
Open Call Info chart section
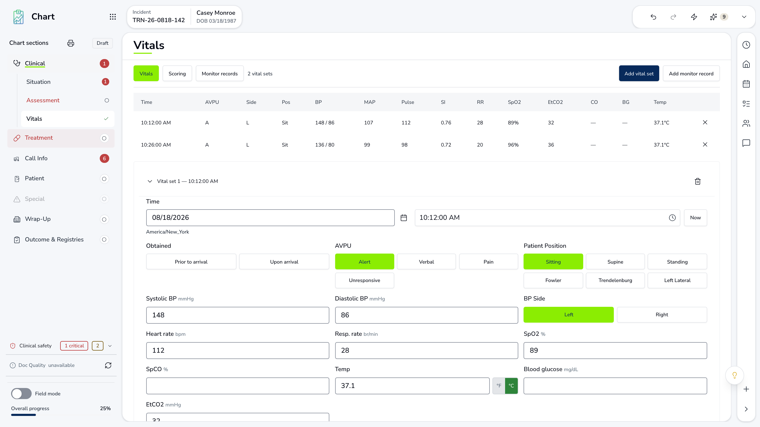pyautogui.click(x=61, y=158)
